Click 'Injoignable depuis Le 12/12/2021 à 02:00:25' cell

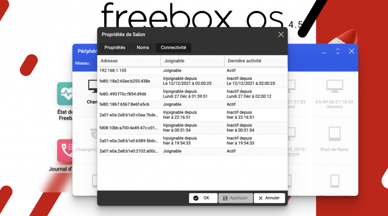pyautogui.click(x=193, y=81)
